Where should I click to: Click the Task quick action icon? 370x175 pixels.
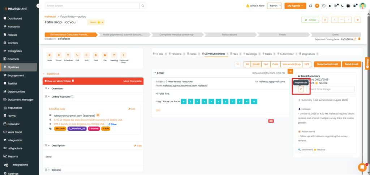pos(95,55)
